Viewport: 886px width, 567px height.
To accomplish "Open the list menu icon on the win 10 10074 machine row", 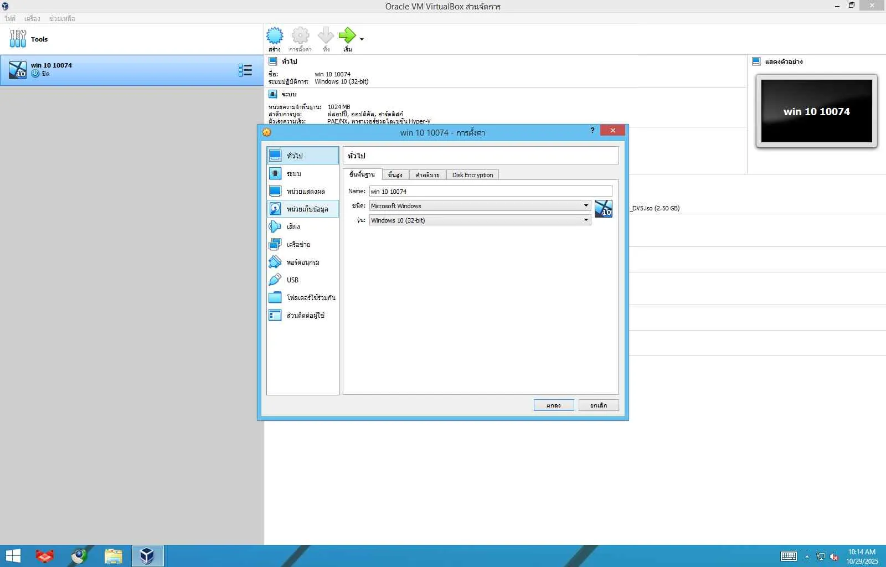I will [x=245, y=70].
